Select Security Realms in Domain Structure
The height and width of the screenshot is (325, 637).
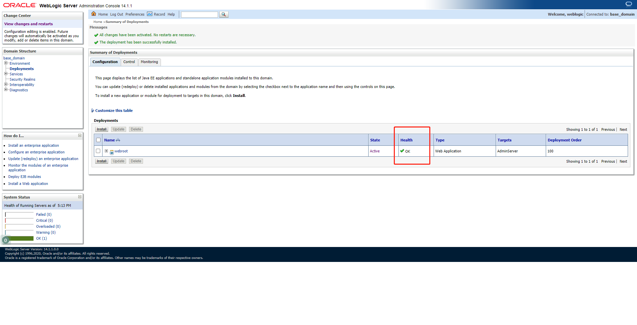(22, 79)
